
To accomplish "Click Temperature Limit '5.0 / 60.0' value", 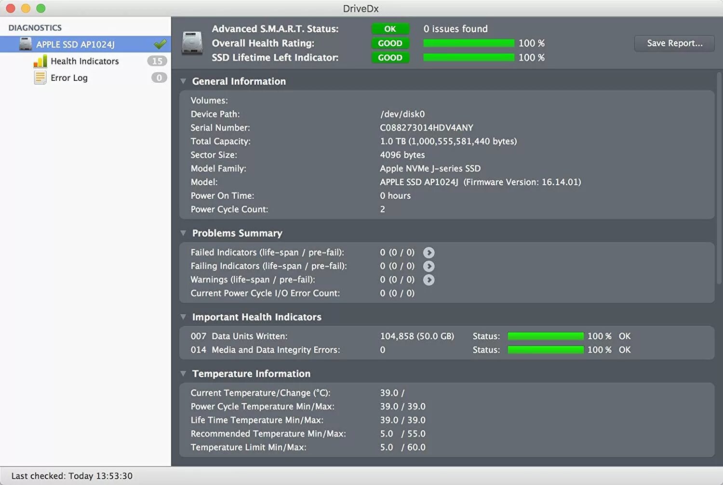I will (402, 447).
